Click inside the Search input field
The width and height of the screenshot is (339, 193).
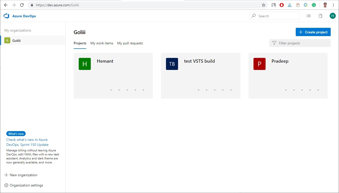click(x=274, y=16)
